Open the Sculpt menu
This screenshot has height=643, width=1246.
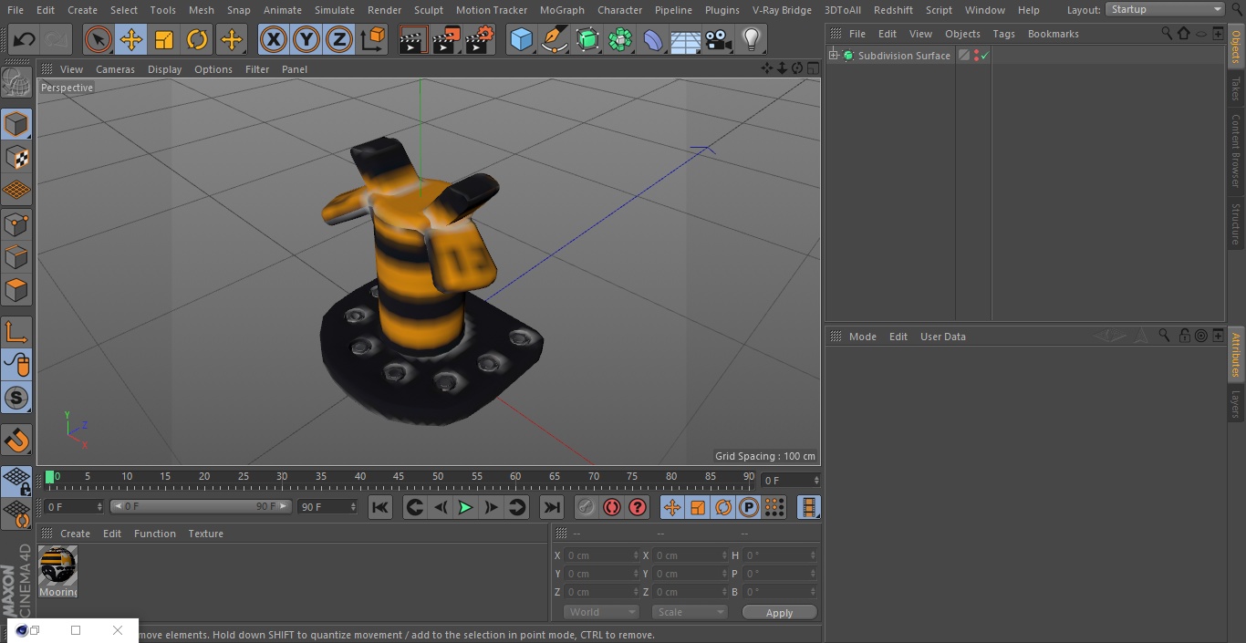pyautogui.click(x=428, y=10)
